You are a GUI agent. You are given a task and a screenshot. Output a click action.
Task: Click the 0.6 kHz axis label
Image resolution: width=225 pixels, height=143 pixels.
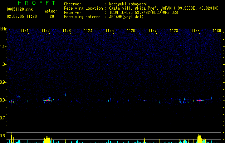pyautogui.click(x=3, y=136)
